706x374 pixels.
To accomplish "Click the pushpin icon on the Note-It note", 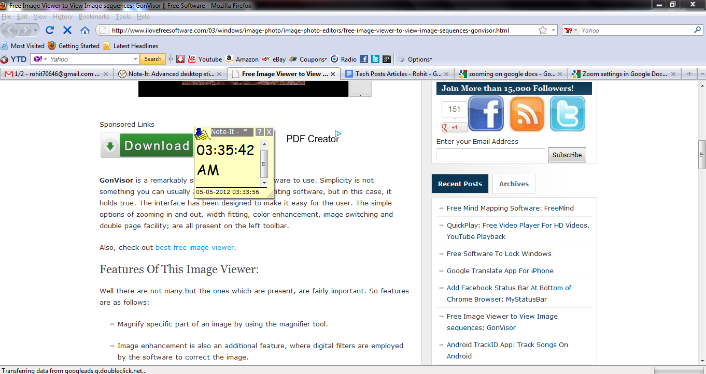I will click(202, 133).
